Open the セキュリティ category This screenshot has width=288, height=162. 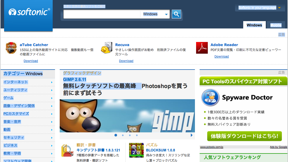(14, 138)
